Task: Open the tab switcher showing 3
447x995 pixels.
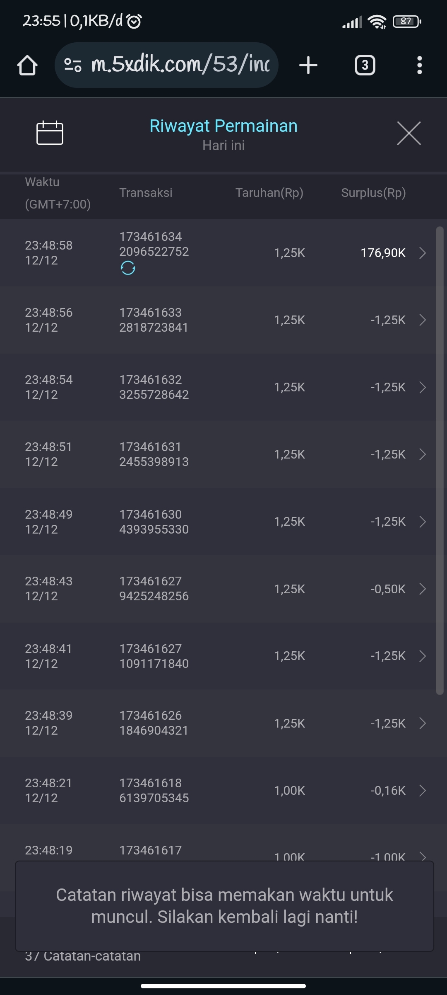Action: pyautogui.click(x=365, y=66)
